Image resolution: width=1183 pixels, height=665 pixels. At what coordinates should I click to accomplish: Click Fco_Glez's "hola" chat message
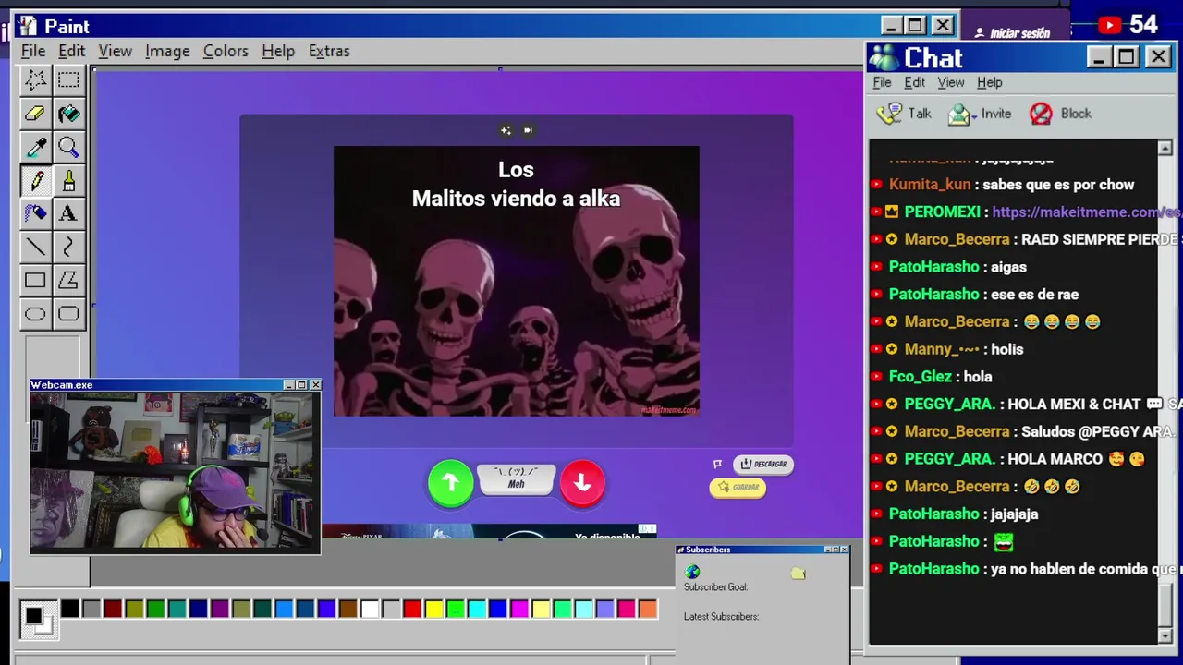978,377
